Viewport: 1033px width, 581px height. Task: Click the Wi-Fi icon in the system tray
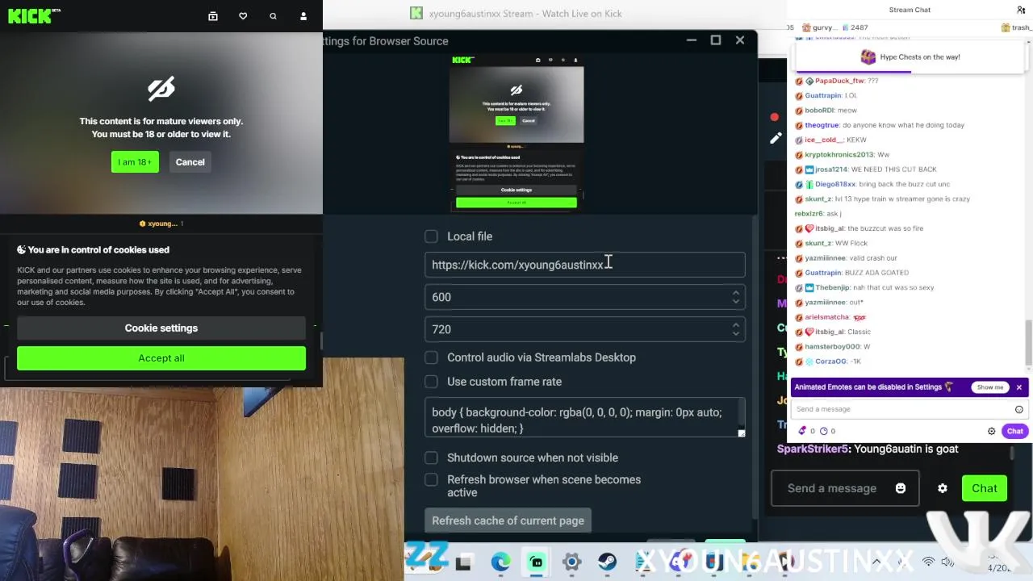click(x=929, y=562)
